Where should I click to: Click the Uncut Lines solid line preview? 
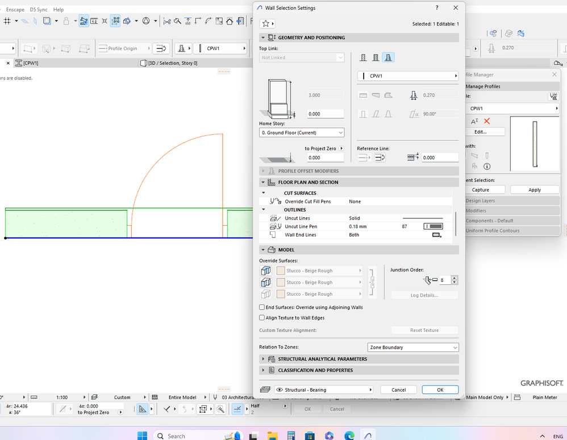pyautogui.click(x=422, y=218)
